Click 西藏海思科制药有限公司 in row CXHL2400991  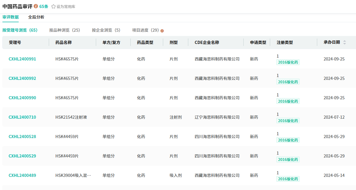pyautogui.click(x=217, y=59)
